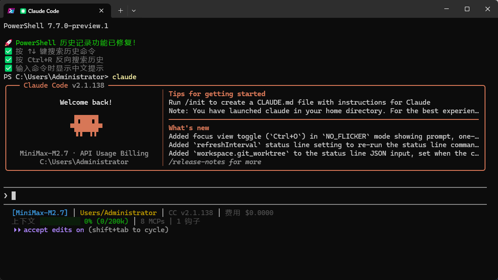498x280 pixels.
Task: Click the Claude prompt input field
Action: point(245,195)
